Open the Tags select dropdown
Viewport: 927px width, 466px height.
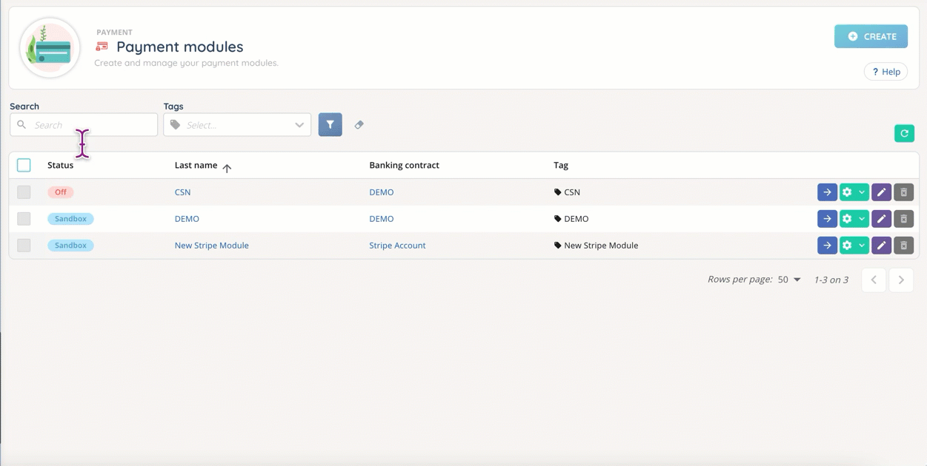[237, 125]
